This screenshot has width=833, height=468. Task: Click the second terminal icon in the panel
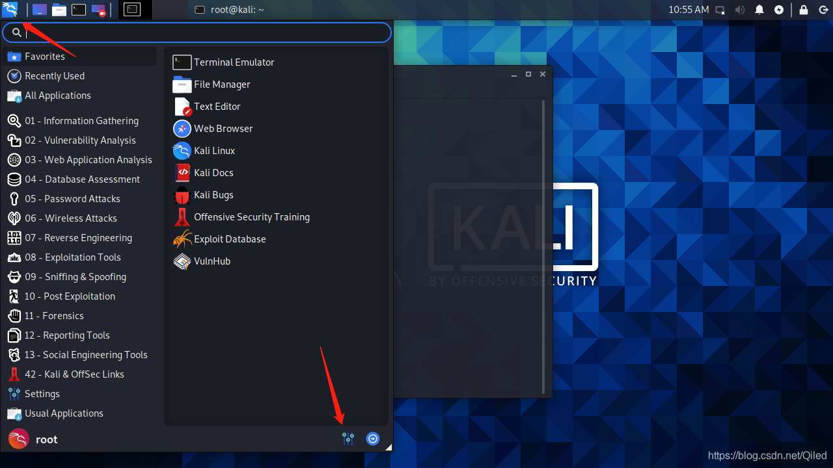(x=132, y=10)
